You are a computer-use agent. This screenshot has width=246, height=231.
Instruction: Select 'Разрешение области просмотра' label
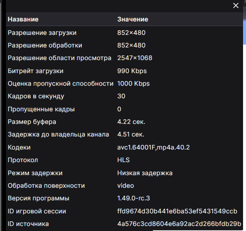(x=60, y=58)
